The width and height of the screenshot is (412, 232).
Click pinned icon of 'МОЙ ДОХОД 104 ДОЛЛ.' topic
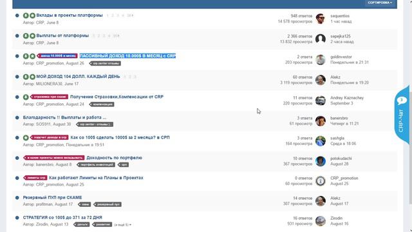(26, 77)
